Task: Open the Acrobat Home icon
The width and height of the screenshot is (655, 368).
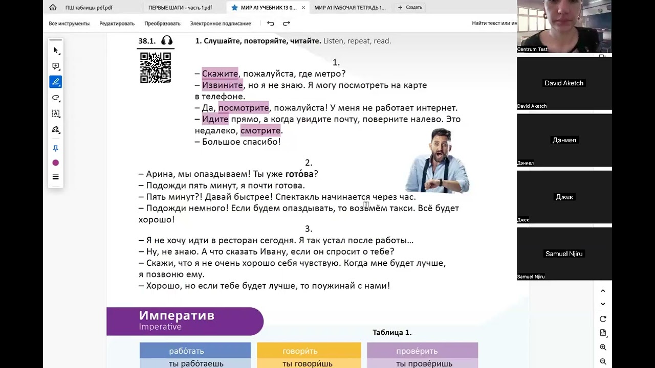Action: [53, 8]
